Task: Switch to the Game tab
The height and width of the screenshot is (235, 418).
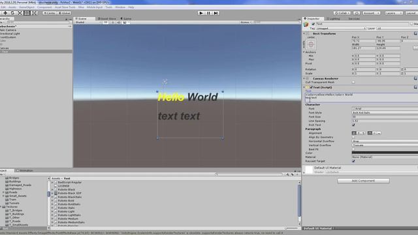Action: click(126, 19)
